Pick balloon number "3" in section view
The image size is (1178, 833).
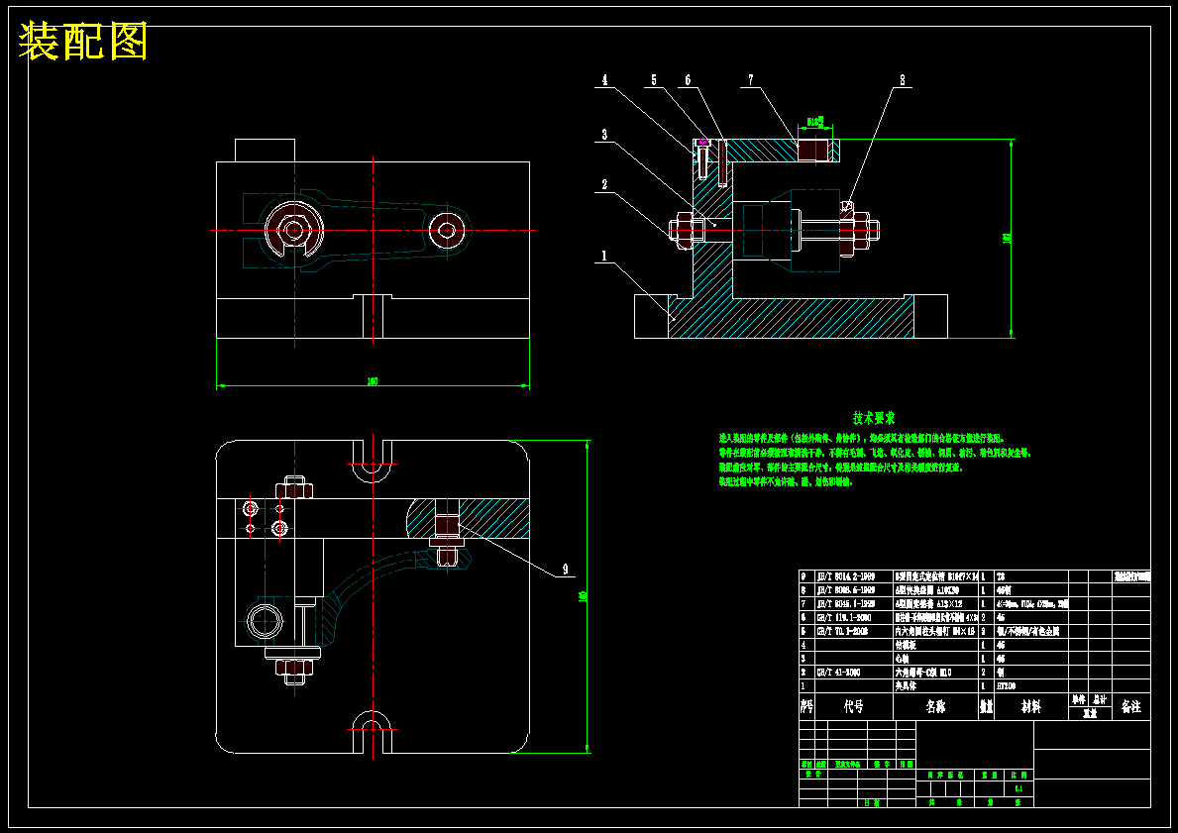coord(604,136)
